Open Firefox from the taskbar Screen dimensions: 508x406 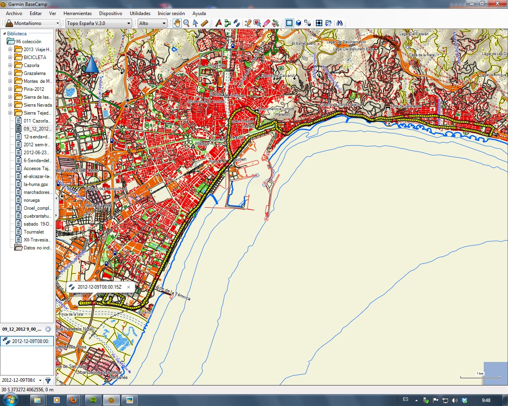pos(73,400)
